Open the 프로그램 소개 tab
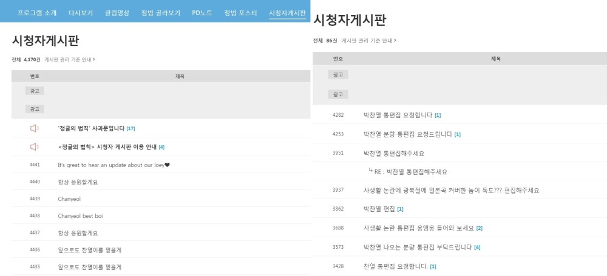 pyautogui.click(x=37, y=13)
